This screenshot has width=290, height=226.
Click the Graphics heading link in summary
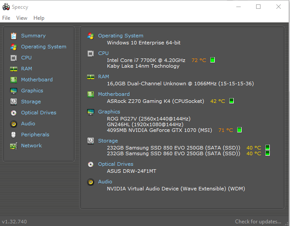point(109,112)
